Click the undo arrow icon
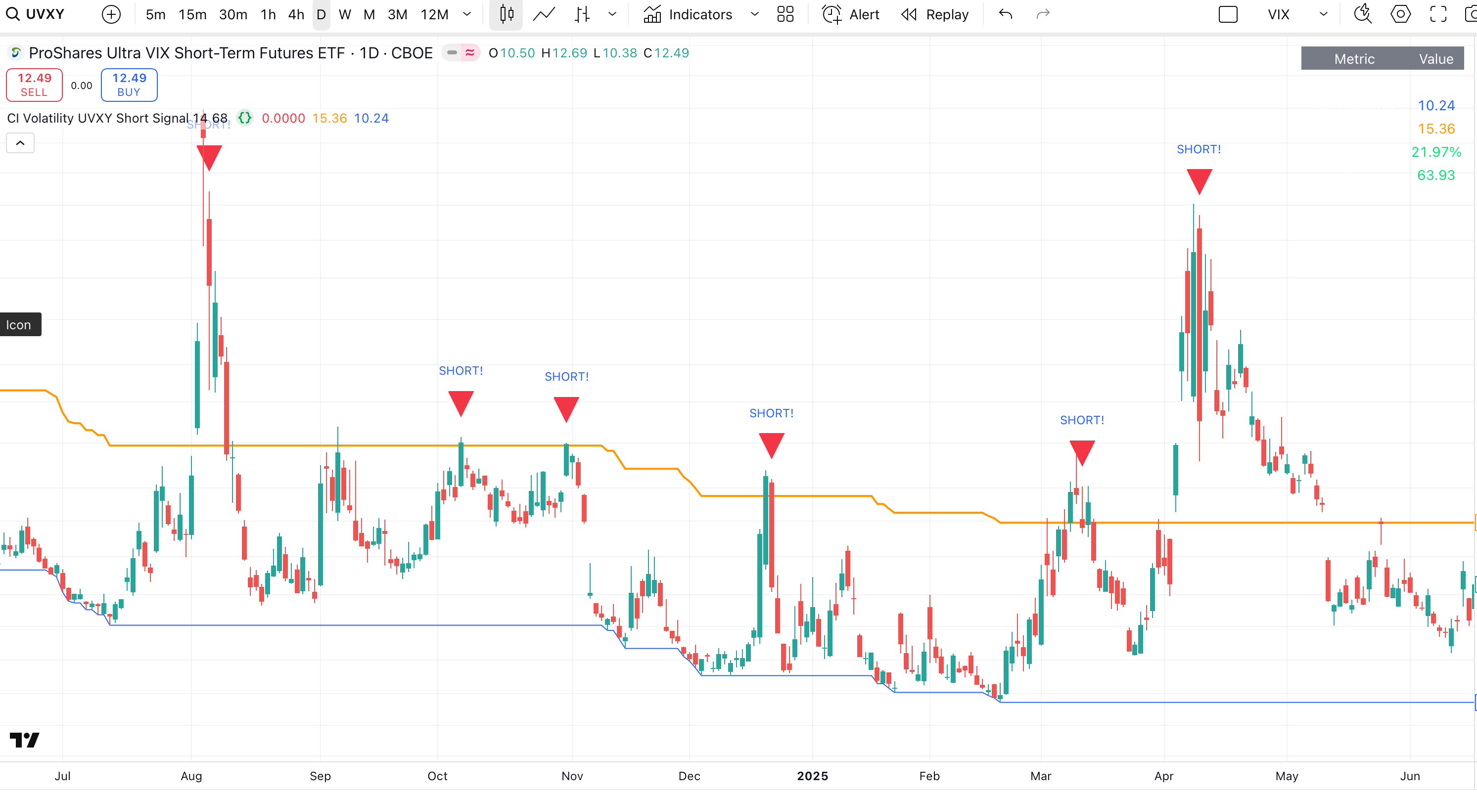 tap(1006, 14)
